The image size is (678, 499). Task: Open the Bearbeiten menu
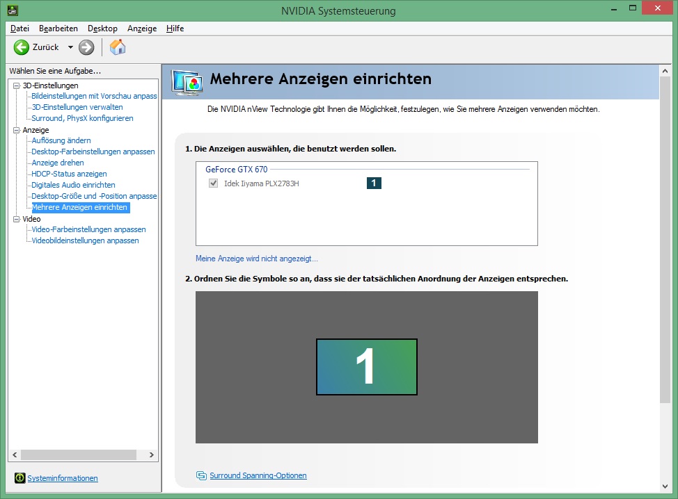pos(58,28)
